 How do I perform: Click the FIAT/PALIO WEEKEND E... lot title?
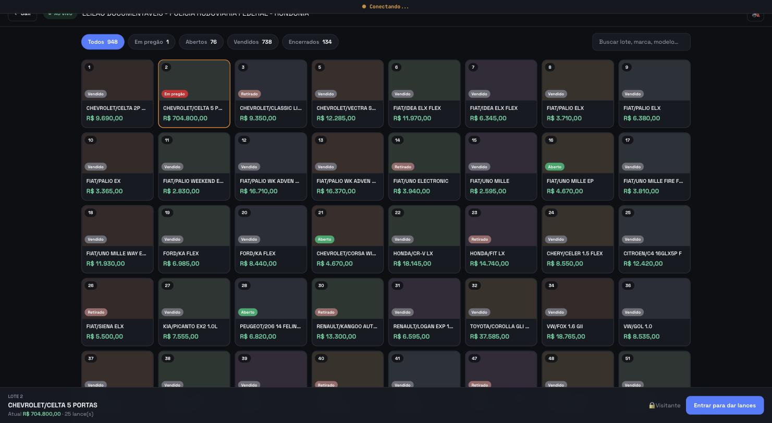coord(193,181)
